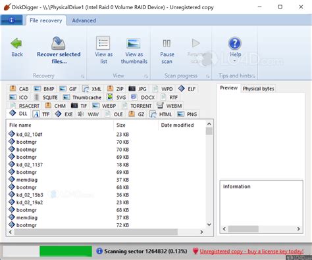The width and height of the screenshot is (312, 260).
Task: Show the ZIP file type tab
Action: click(115, 89)
